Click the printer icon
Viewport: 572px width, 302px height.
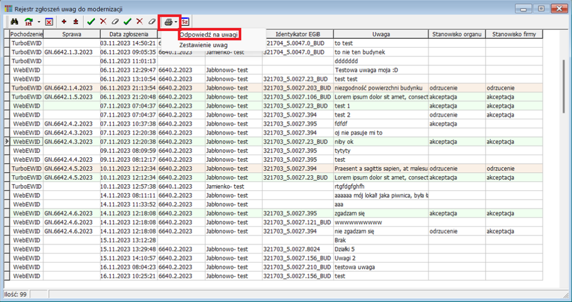click(168, 22)
